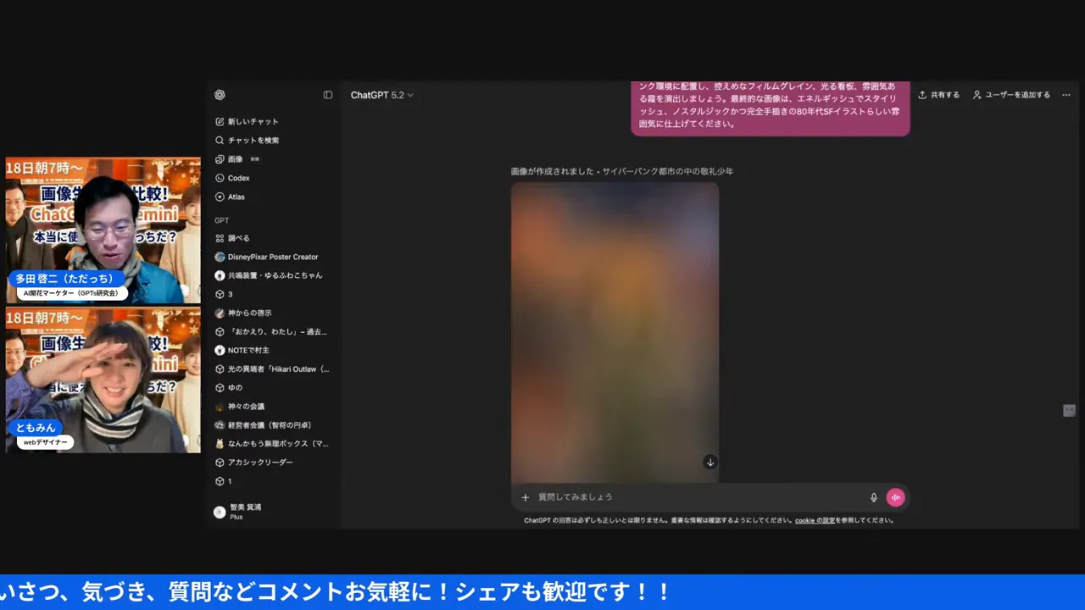Click the generated cyberpunk boy image

click(x=615, y=330)
